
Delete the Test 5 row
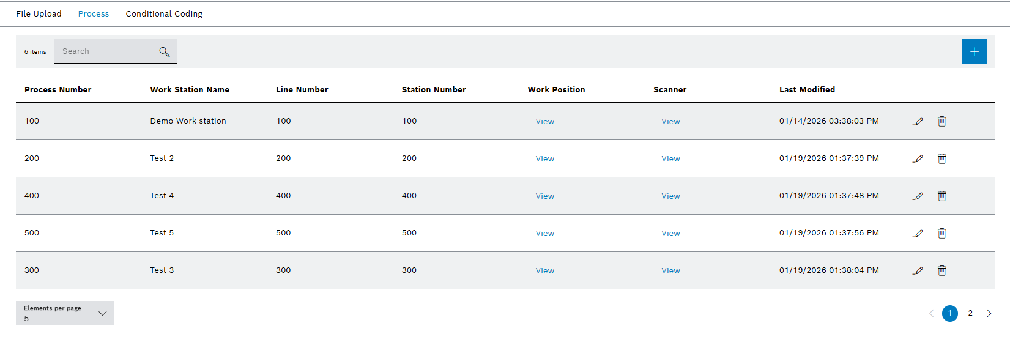point(942,233)
